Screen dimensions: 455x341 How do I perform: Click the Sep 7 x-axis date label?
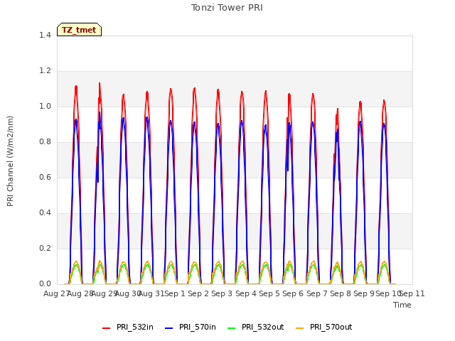point(317,293)
